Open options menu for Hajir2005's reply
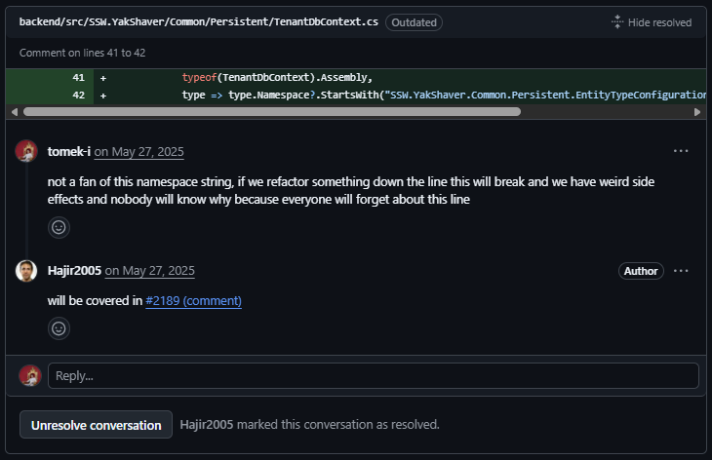 [681, 270]
